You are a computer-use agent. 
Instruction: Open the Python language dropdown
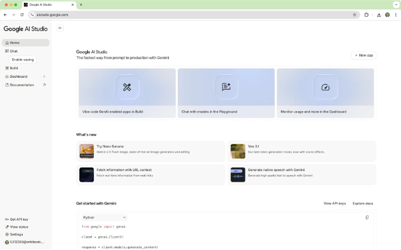point(104,218)
